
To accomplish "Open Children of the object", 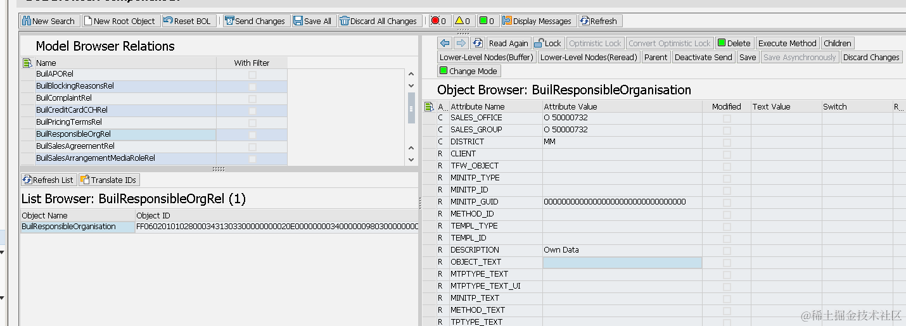I will (x=838, y=43).
